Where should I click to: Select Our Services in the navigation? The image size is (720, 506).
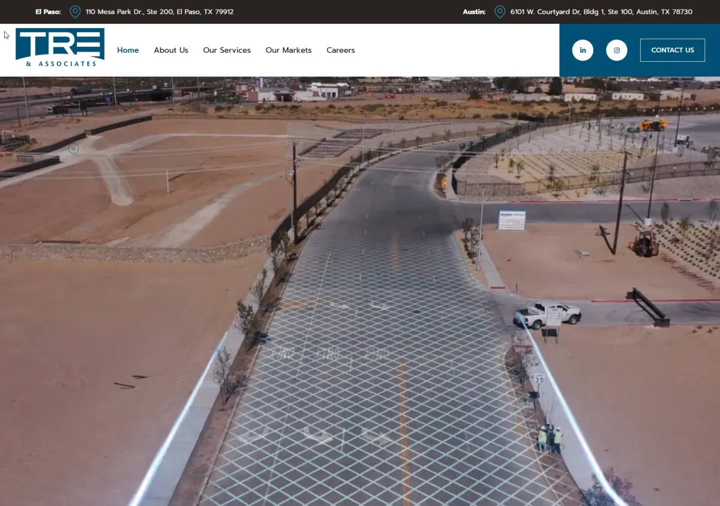click(227, 50)
